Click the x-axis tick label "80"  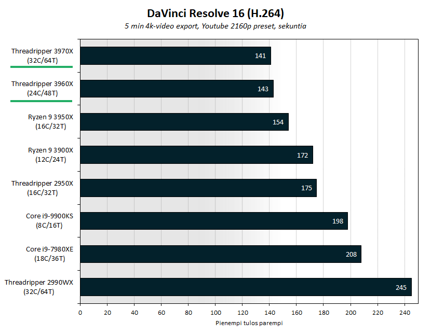click(188, 313)
